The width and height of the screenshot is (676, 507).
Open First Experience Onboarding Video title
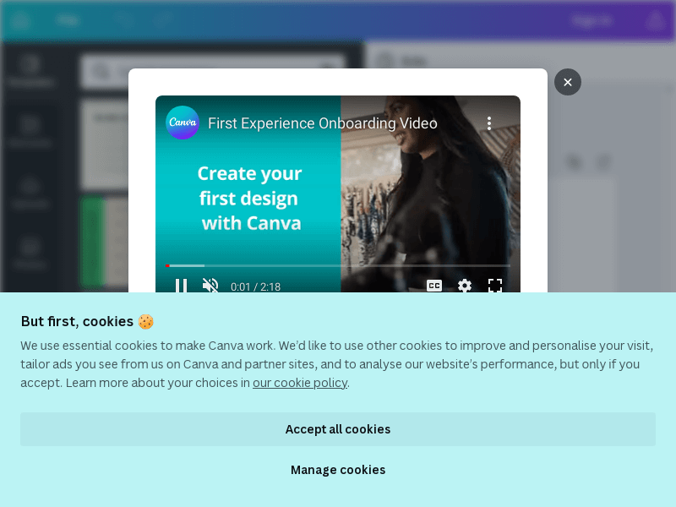[323, 123]
